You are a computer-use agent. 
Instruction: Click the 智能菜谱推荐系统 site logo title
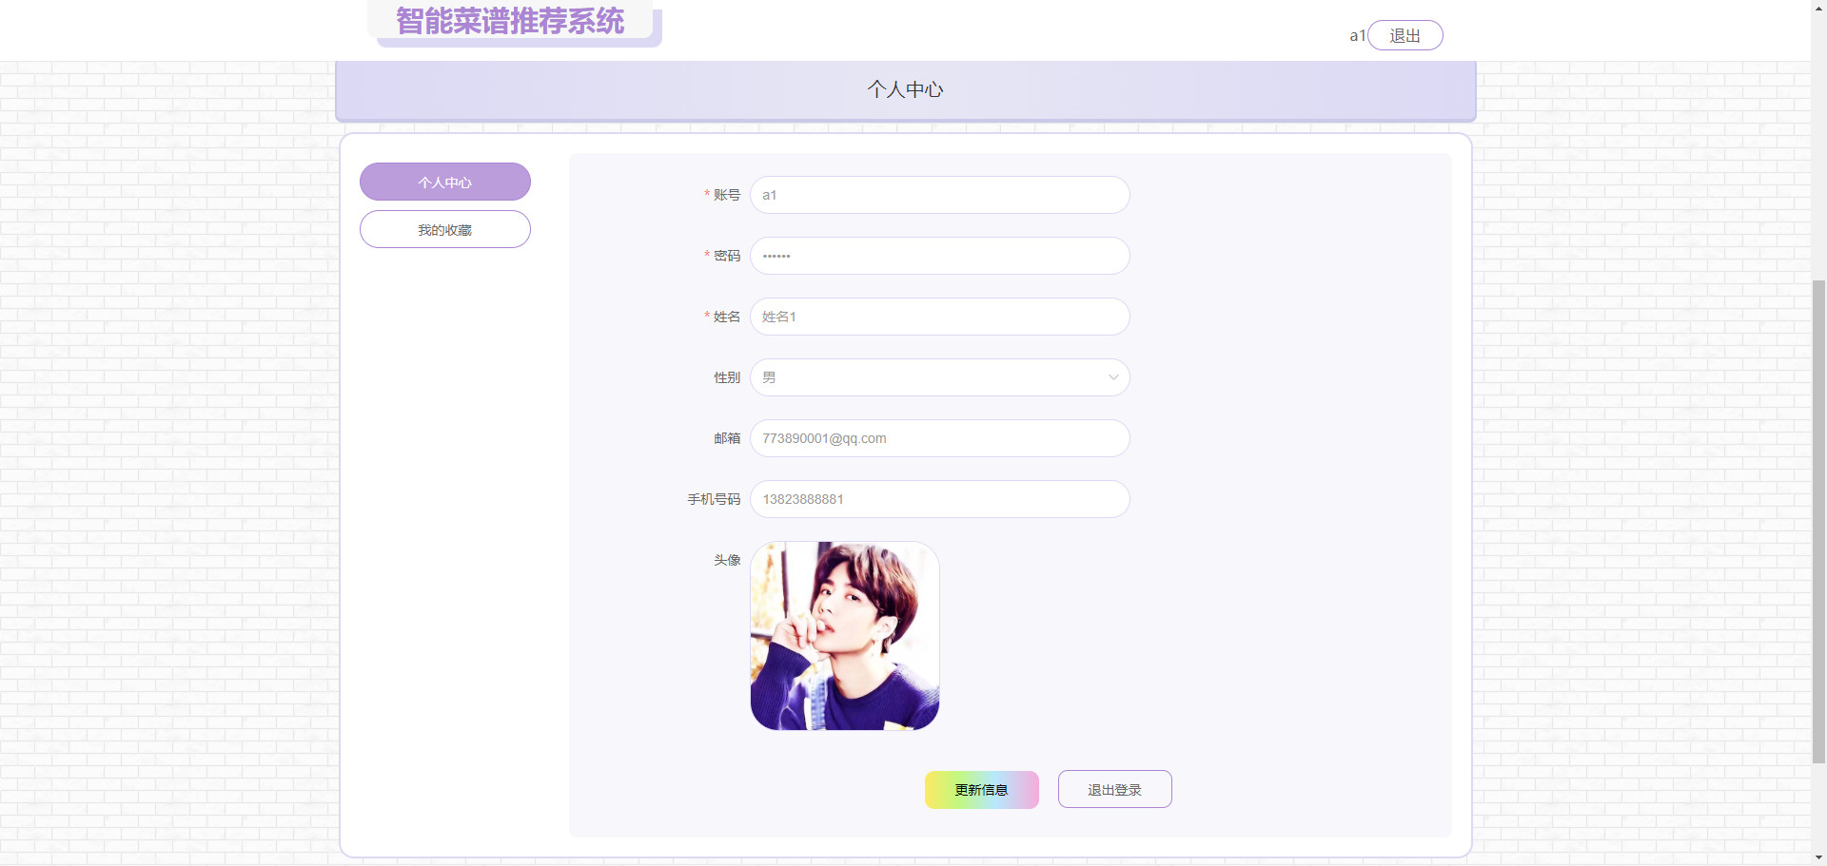pyautogui.click(x=510, y=21)
